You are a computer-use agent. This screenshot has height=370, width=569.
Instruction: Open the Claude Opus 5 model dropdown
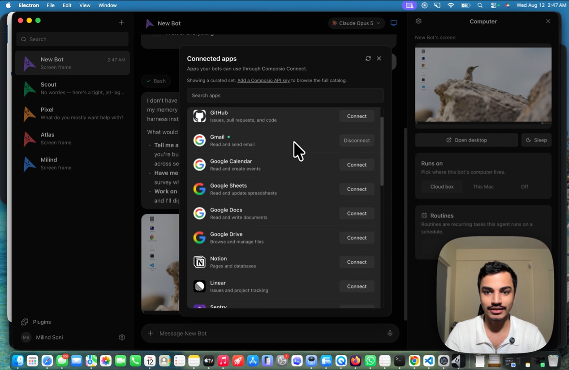tap(356, 23)
